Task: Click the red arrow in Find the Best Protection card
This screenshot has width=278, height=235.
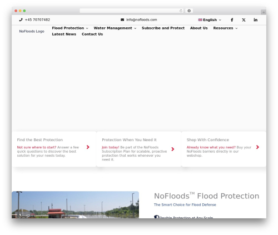Action: [88, 147]
